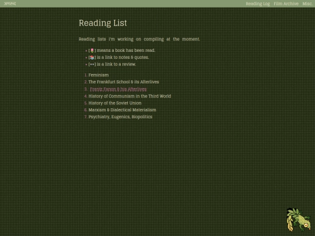Click the green bird mascot image
This screenshot has height=236, width=315.
tap(299, 220)
